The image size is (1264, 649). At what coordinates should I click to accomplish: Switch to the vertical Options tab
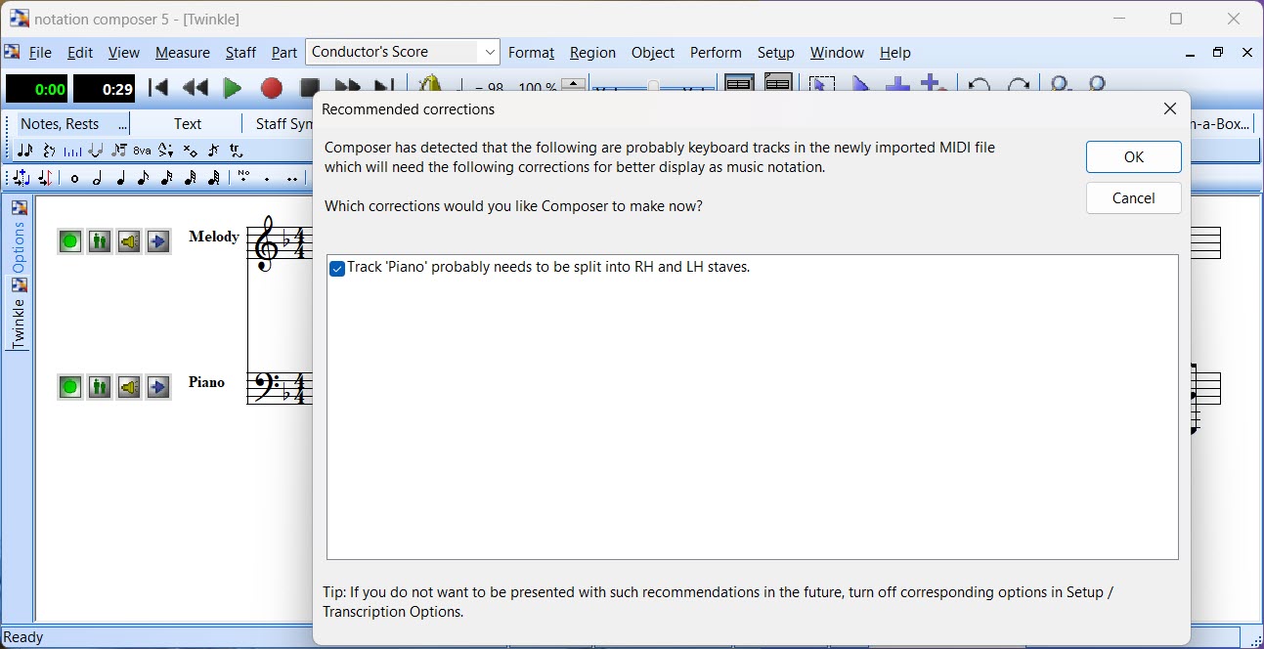coord(19,246)
